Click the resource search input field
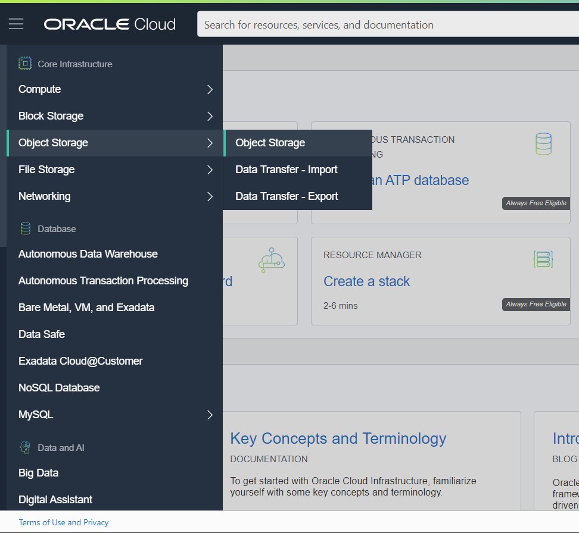The image size is (579, 533). tap(387, 25)
